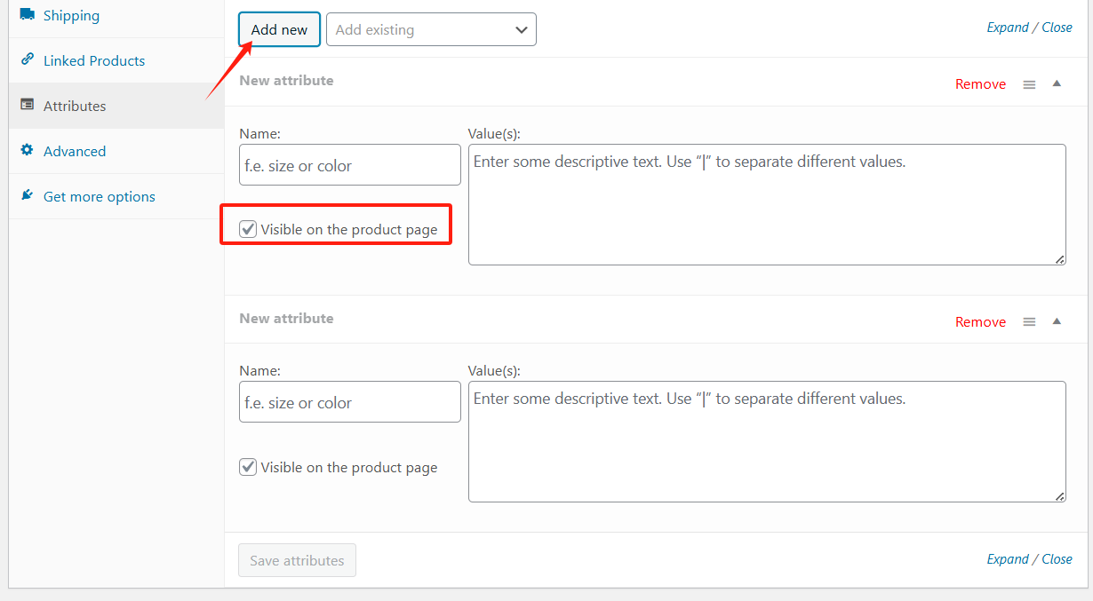
Task: Collapse first attribute using triangle arrow
Action: click(x=1057, y=83)
